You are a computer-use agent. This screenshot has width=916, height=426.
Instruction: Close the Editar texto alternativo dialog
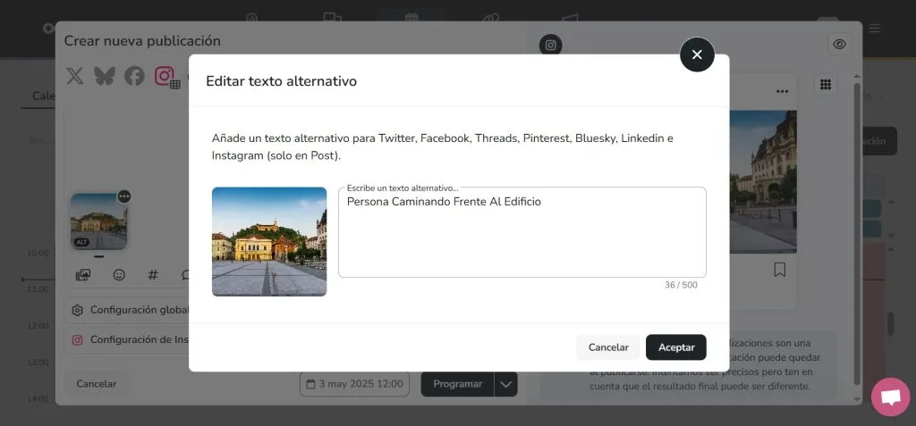(x=697, y=54)
